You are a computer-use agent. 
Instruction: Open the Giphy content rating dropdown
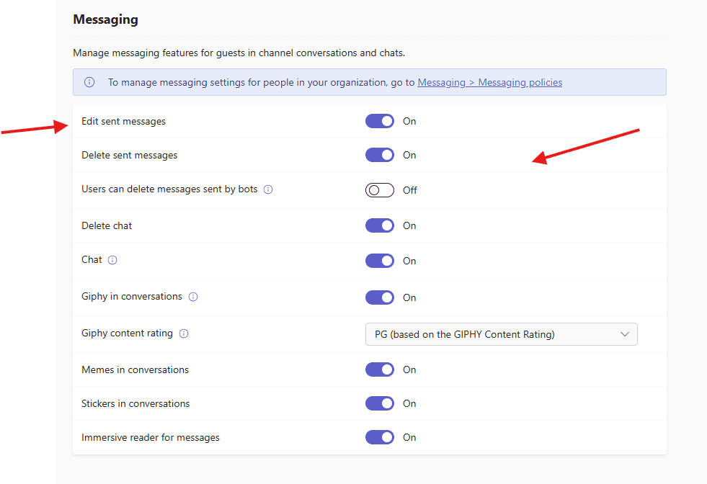[501, 334]
